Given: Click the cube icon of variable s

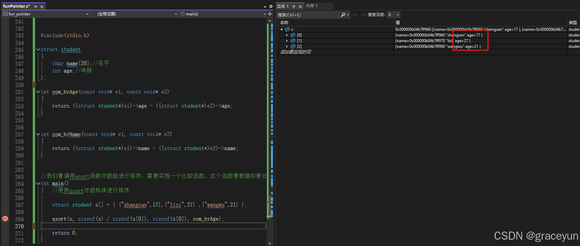Looking at the screenshot, I should click(287, 29).
